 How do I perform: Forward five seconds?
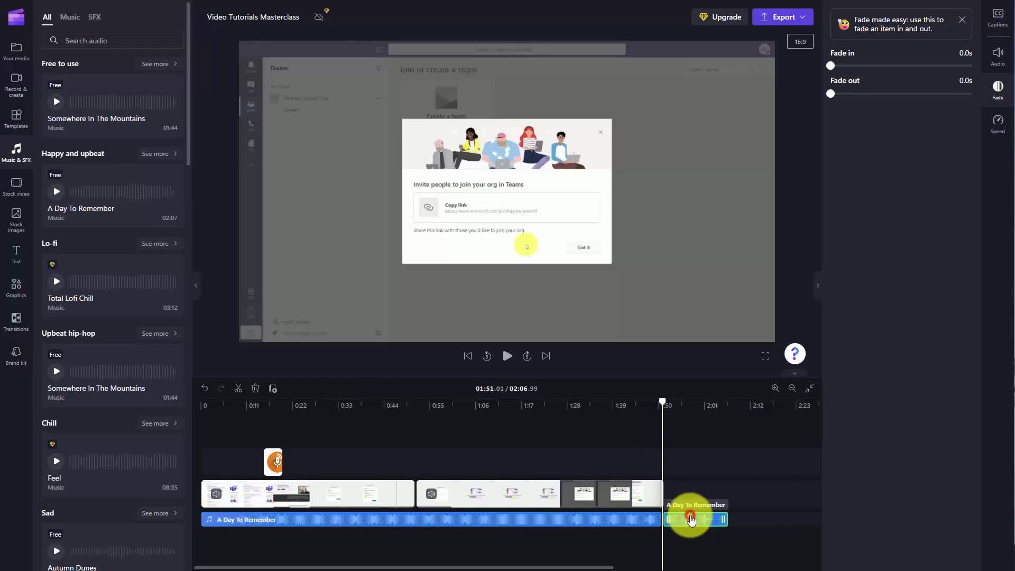tap(527, 356)
